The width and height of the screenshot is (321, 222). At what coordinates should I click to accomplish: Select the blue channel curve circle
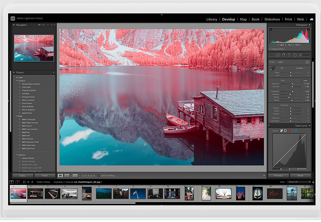click(x=296, y=131)
